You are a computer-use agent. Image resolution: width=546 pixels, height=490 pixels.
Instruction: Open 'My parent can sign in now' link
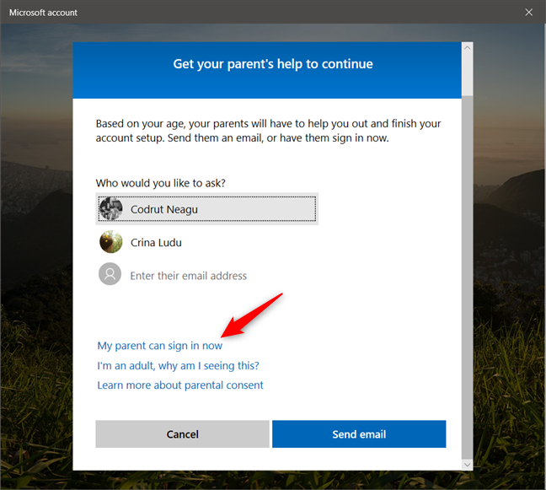click(x=159, y=346)
